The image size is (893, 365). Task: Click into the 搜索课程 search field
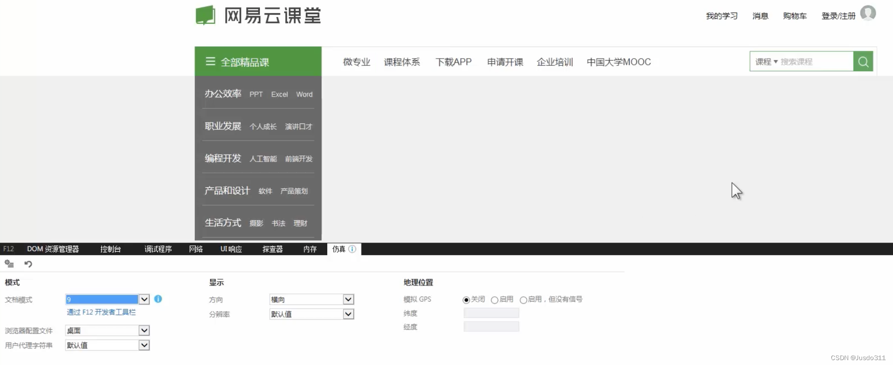(x=815, y=61)
